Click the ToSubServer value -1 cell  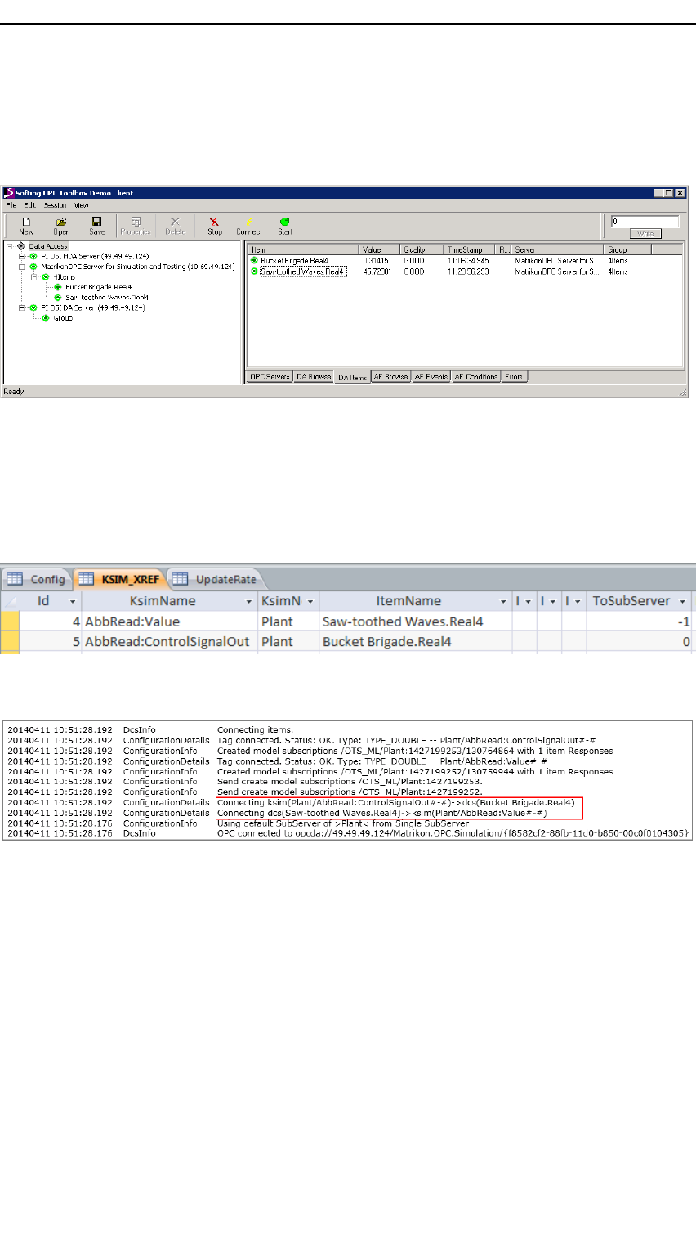pyautogui.click(x=640, y=621)
